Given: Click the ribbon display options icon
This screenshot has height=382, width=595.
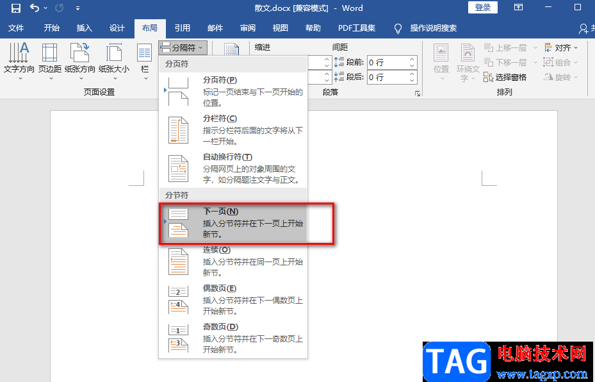Looking at the screenshot, I should click(518, 7).
